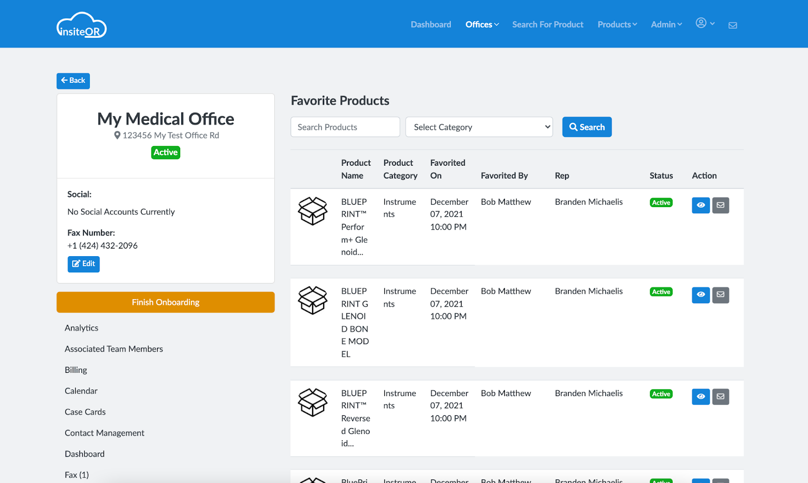Click the Favorited On column header

pyautogui.click(x=447, y=169)
